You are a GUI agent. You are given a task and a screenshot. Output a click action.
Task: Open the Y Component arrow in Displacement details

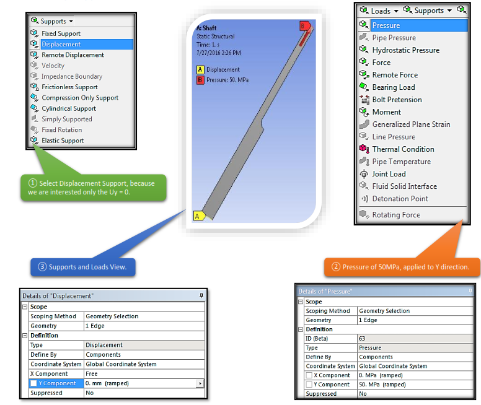point(200,383)
